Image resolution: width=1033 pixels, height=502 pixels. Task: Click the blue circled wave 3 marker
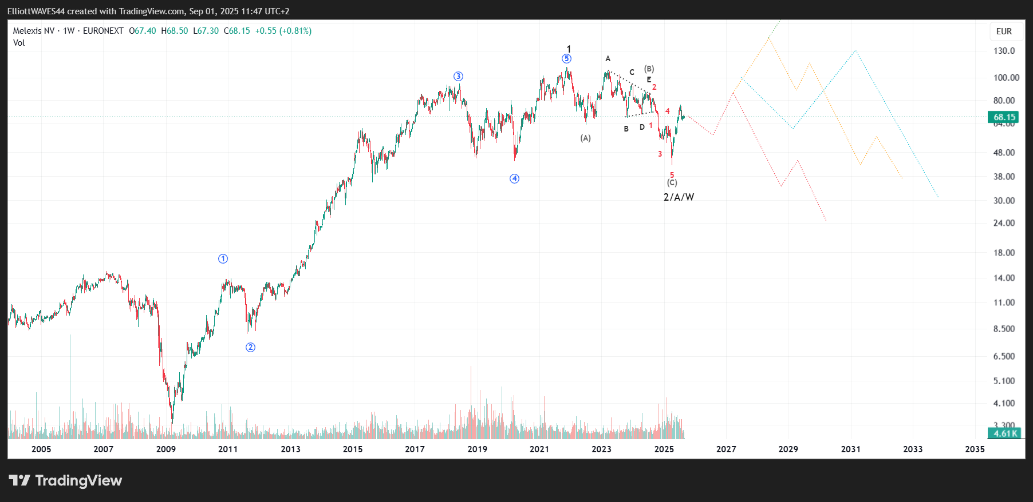tap(458, 77)
